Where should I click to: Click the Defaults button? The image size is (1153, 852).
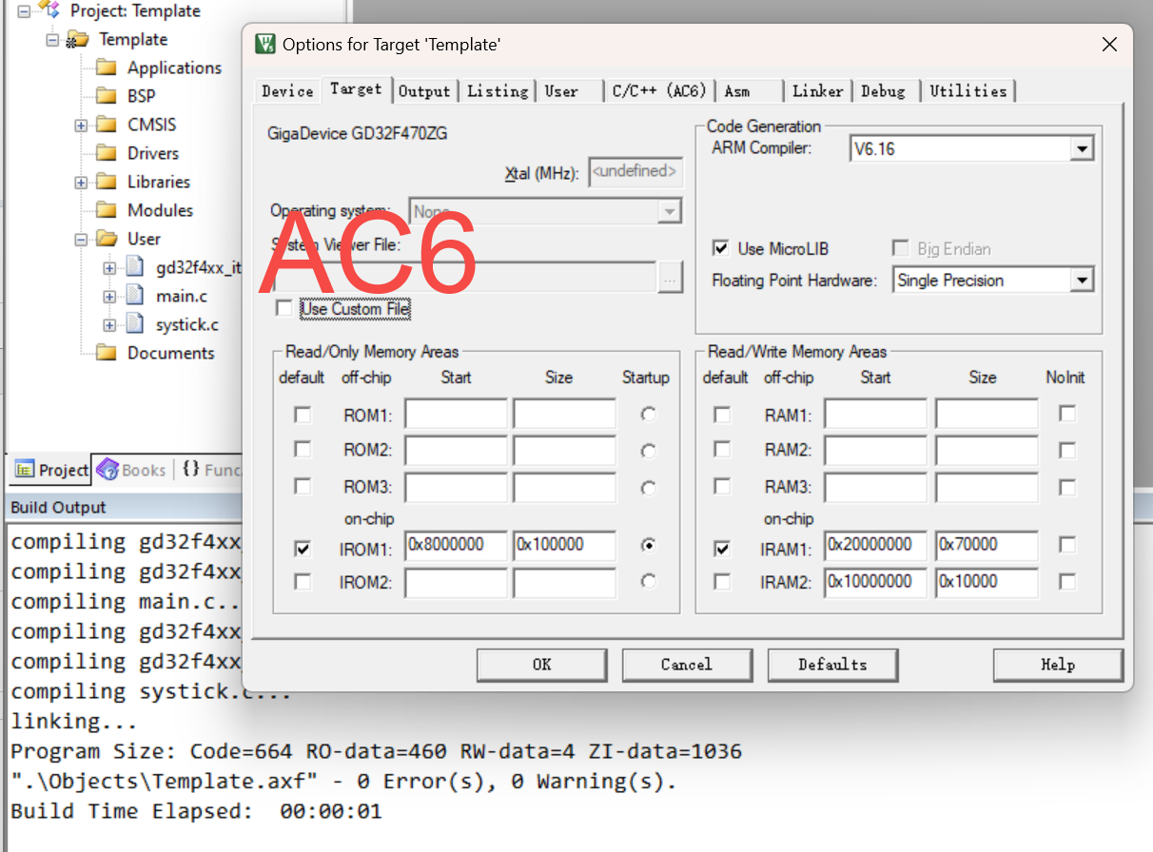(832, 665)
